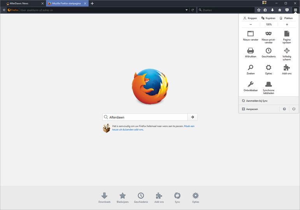Click the Zoeken search box in toolbar

click(226, 10)
